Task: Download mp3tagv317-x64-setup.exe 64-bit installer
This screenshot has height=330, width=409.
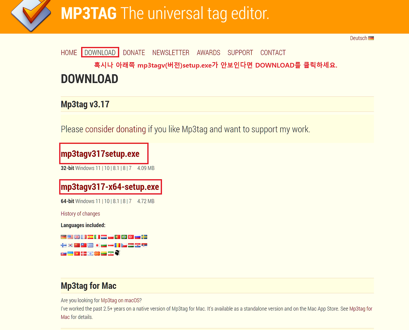Action: click(x=110, y=187)
